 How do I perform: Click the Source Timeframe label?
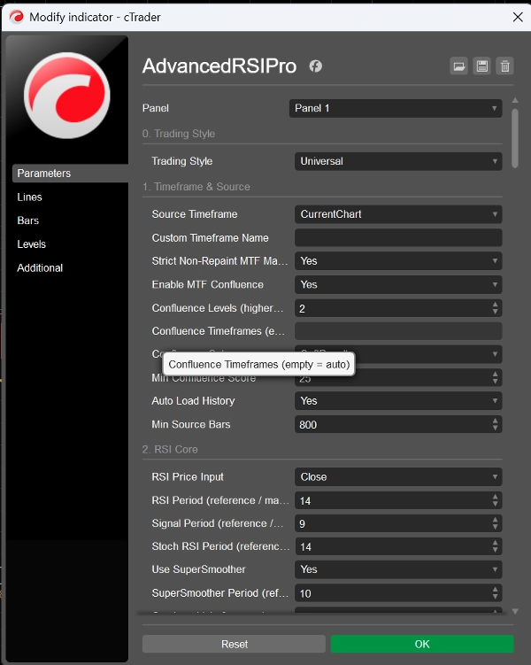(195, 214)
